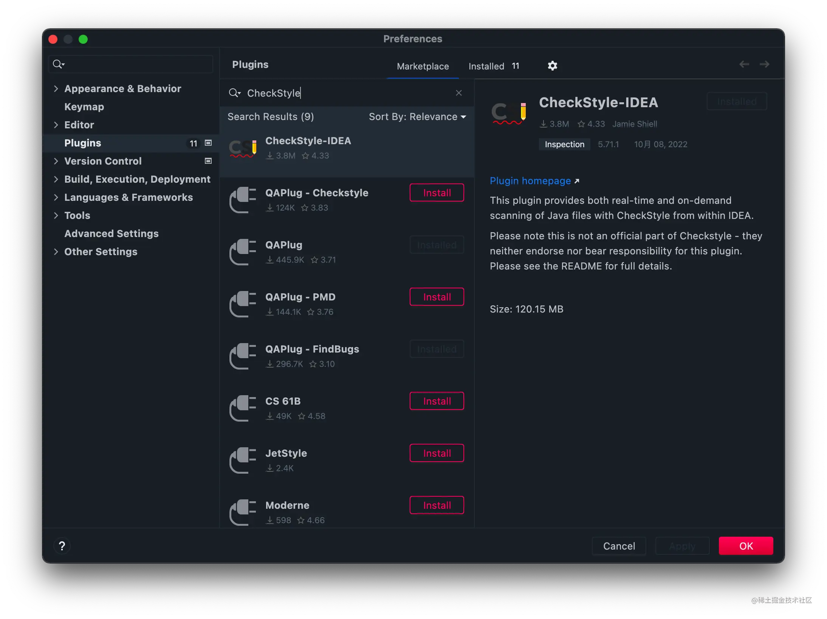Click the OK button
The height and width of the screenshot is (619, 827).
point(746,546)
